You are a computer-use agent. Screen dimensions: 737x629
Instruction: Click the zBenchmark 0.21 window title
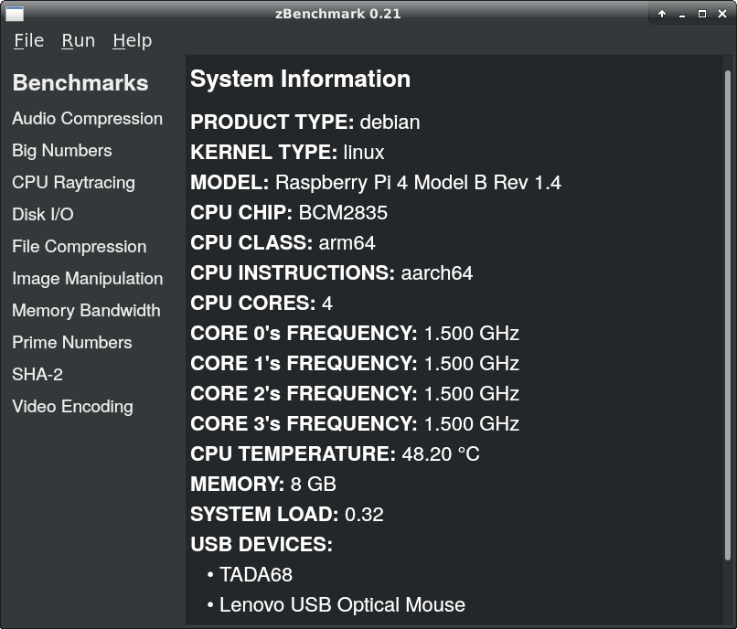[338, 14]
